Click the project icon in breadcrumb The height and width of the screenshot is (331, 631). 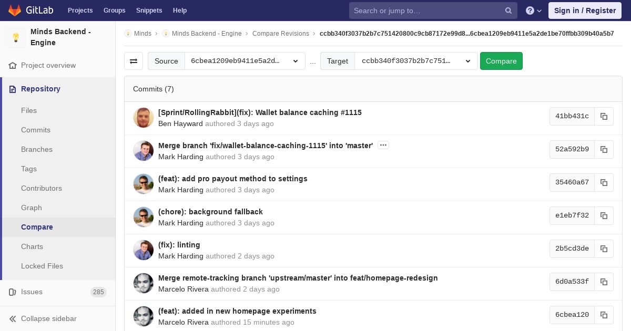pos(166,34)
